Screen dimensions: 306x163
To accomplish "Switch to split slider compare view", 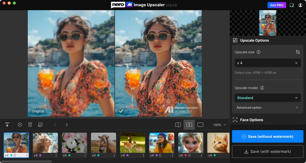I will (x=178, y=125).
